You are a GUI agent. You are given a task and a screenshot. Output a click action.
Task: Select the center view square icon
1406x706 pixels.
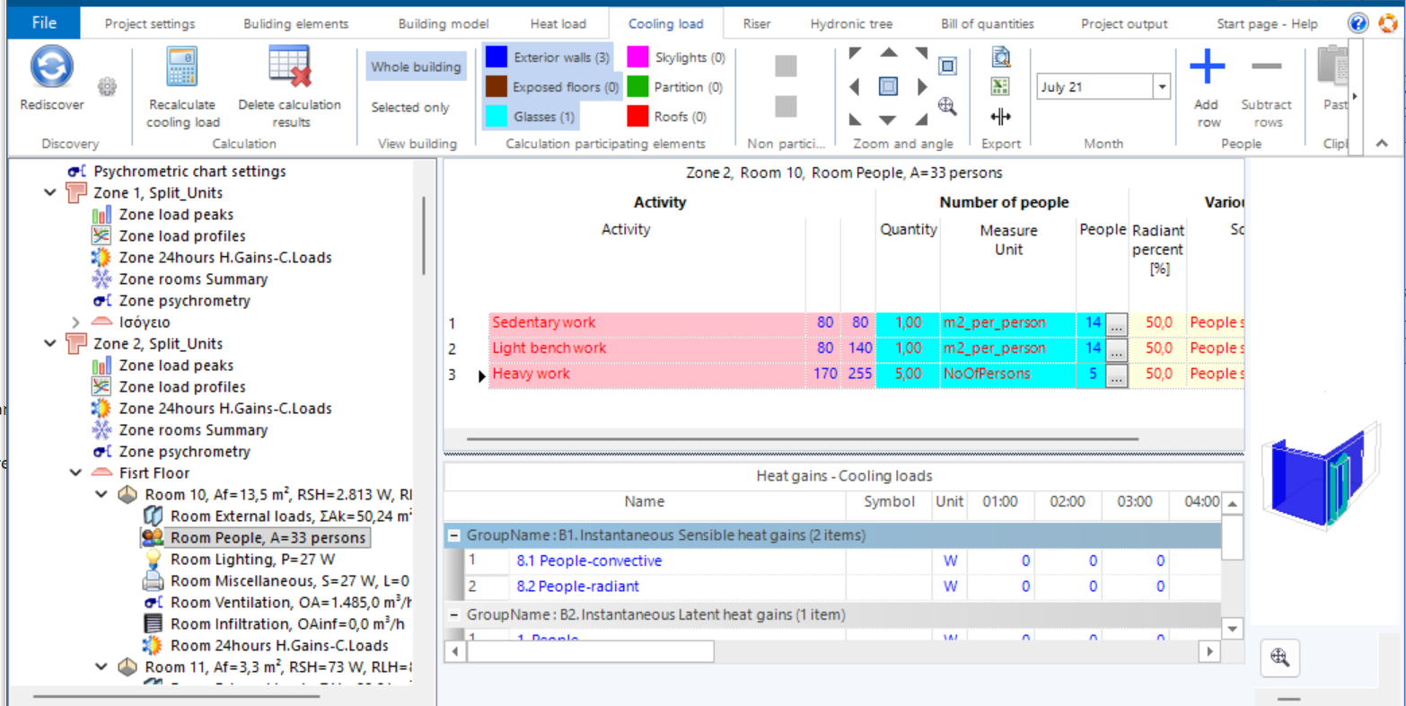coord(888,87)
